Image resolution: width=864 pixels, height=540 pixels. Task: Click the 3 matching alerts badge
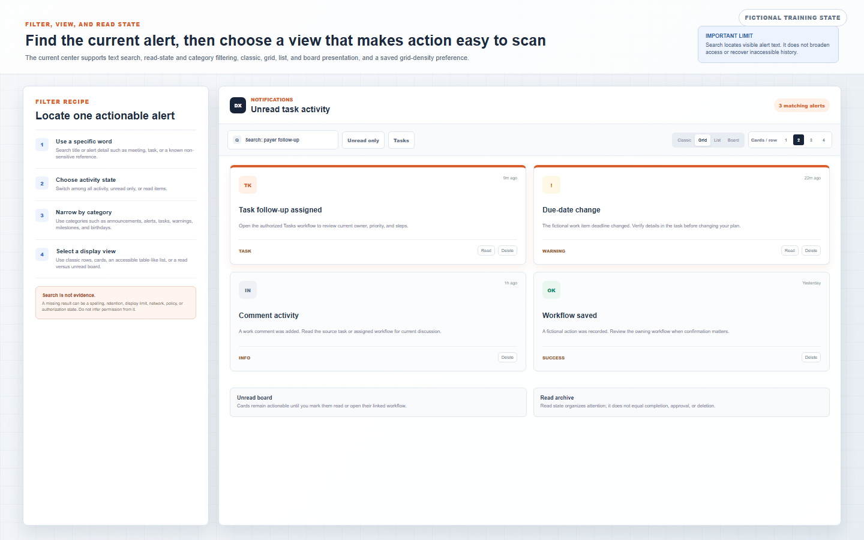point(802,106)
